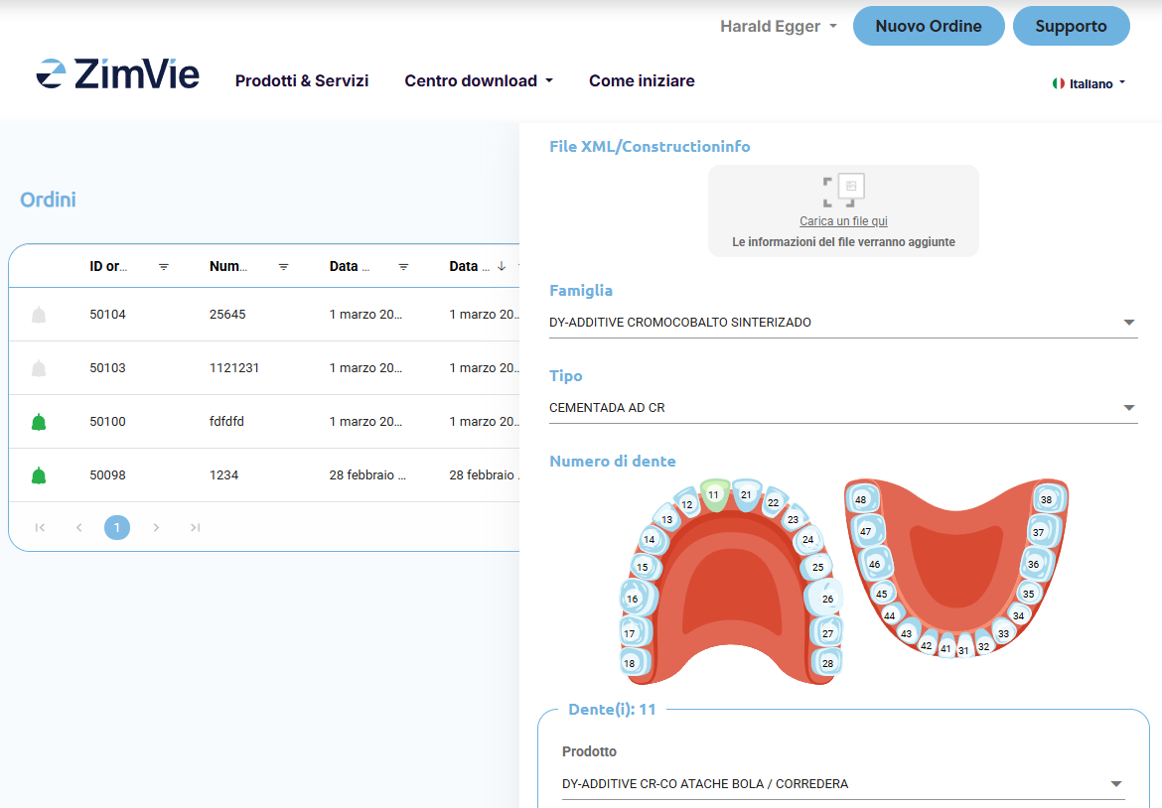Click the upload file image icon
This screenshot has height=808, width=1162.
point(843,190)
